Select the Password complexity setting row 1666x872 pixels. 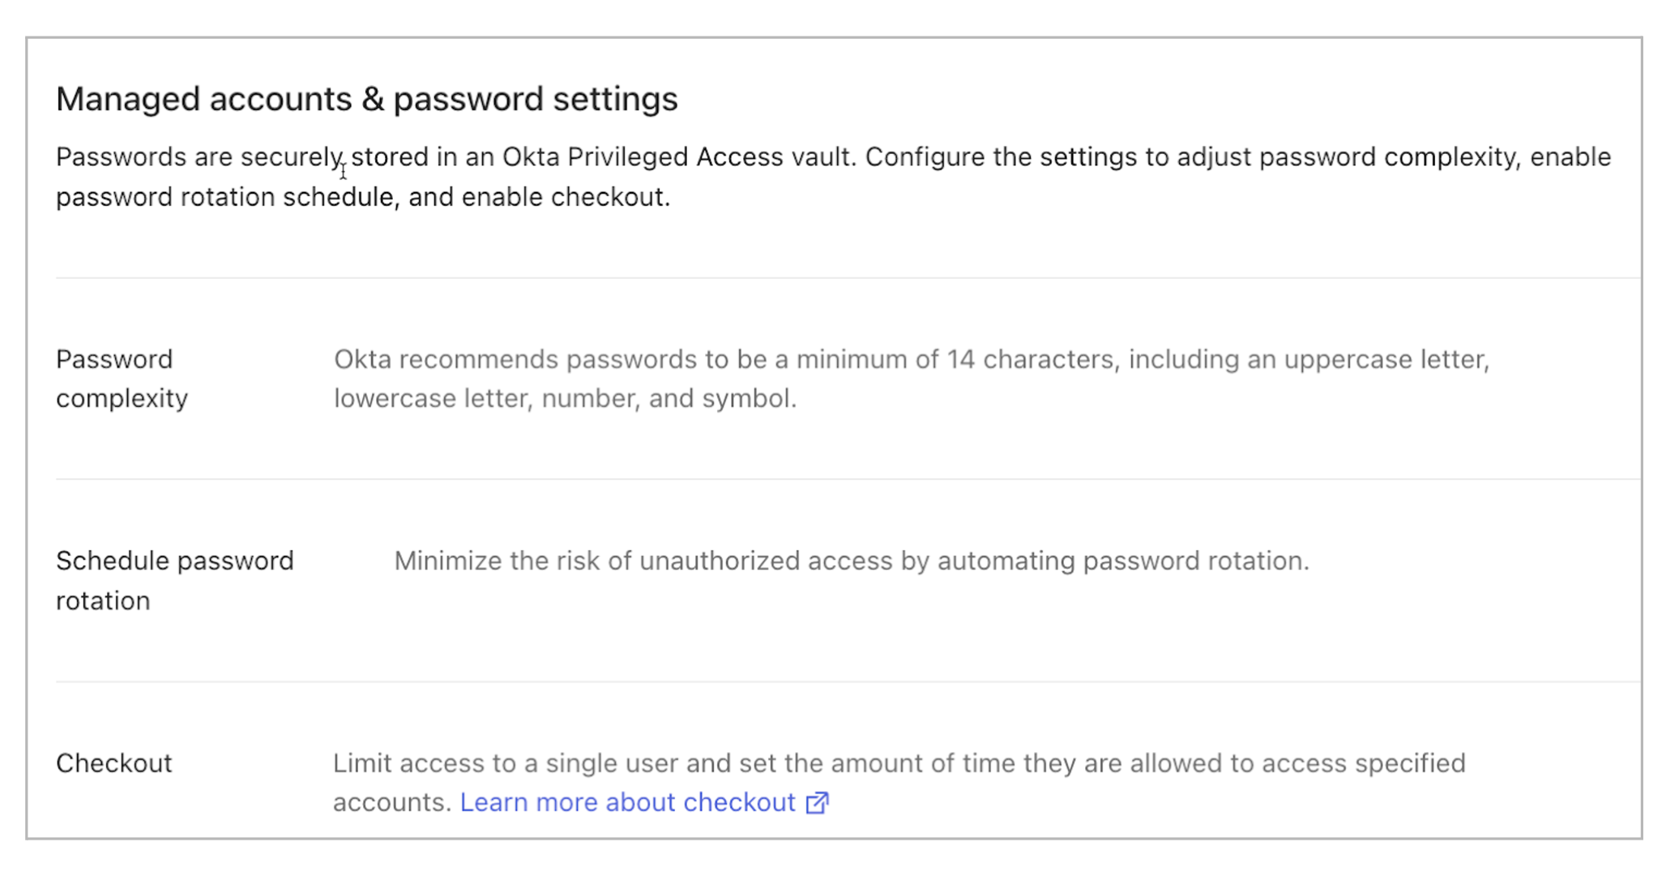(810, 379)
